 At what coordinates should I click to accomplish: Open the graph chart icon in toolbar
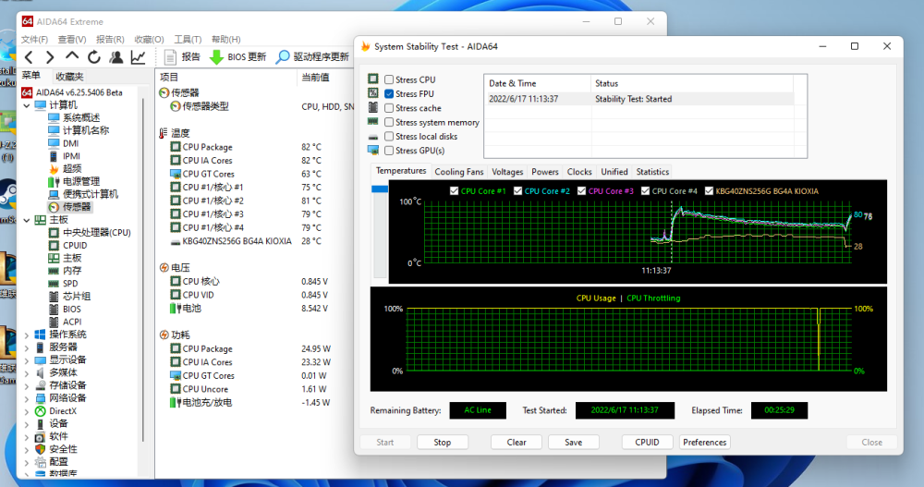click(139, 57)
